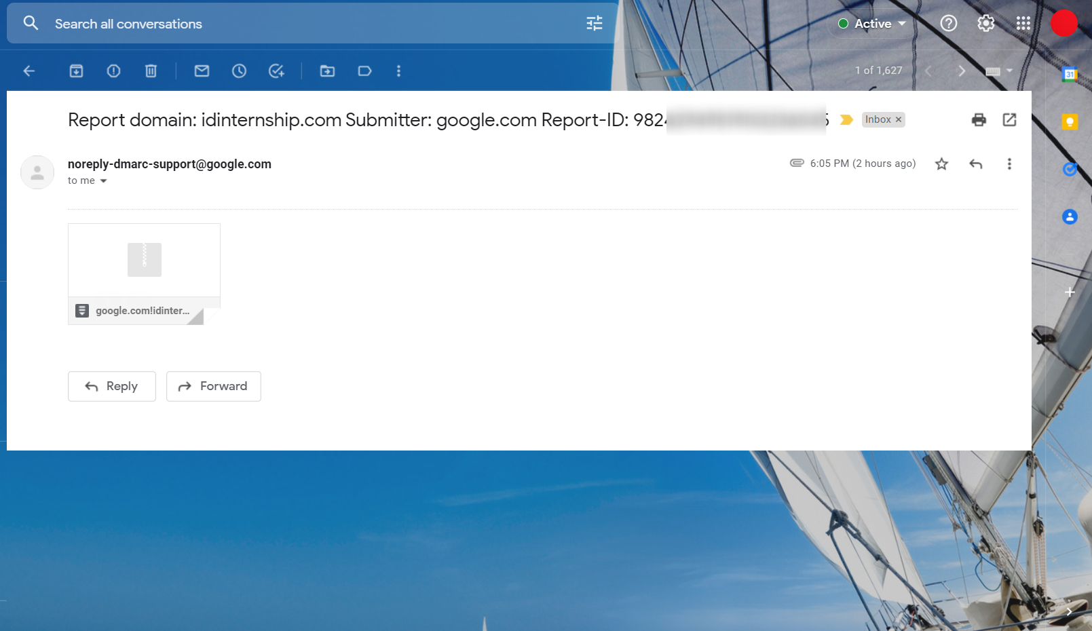Go back to the inbox list
The height and width of the screenshot is (631, 1092).
tap(29, 71)
